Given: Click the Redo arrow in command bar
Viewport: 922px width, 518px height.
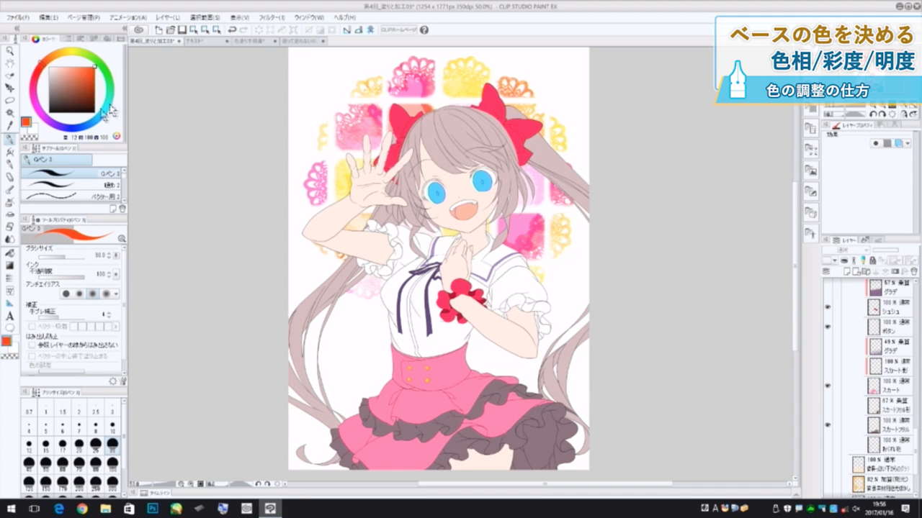Looking at the screenshot, I should pyautogui.click(x=243, y=29).
